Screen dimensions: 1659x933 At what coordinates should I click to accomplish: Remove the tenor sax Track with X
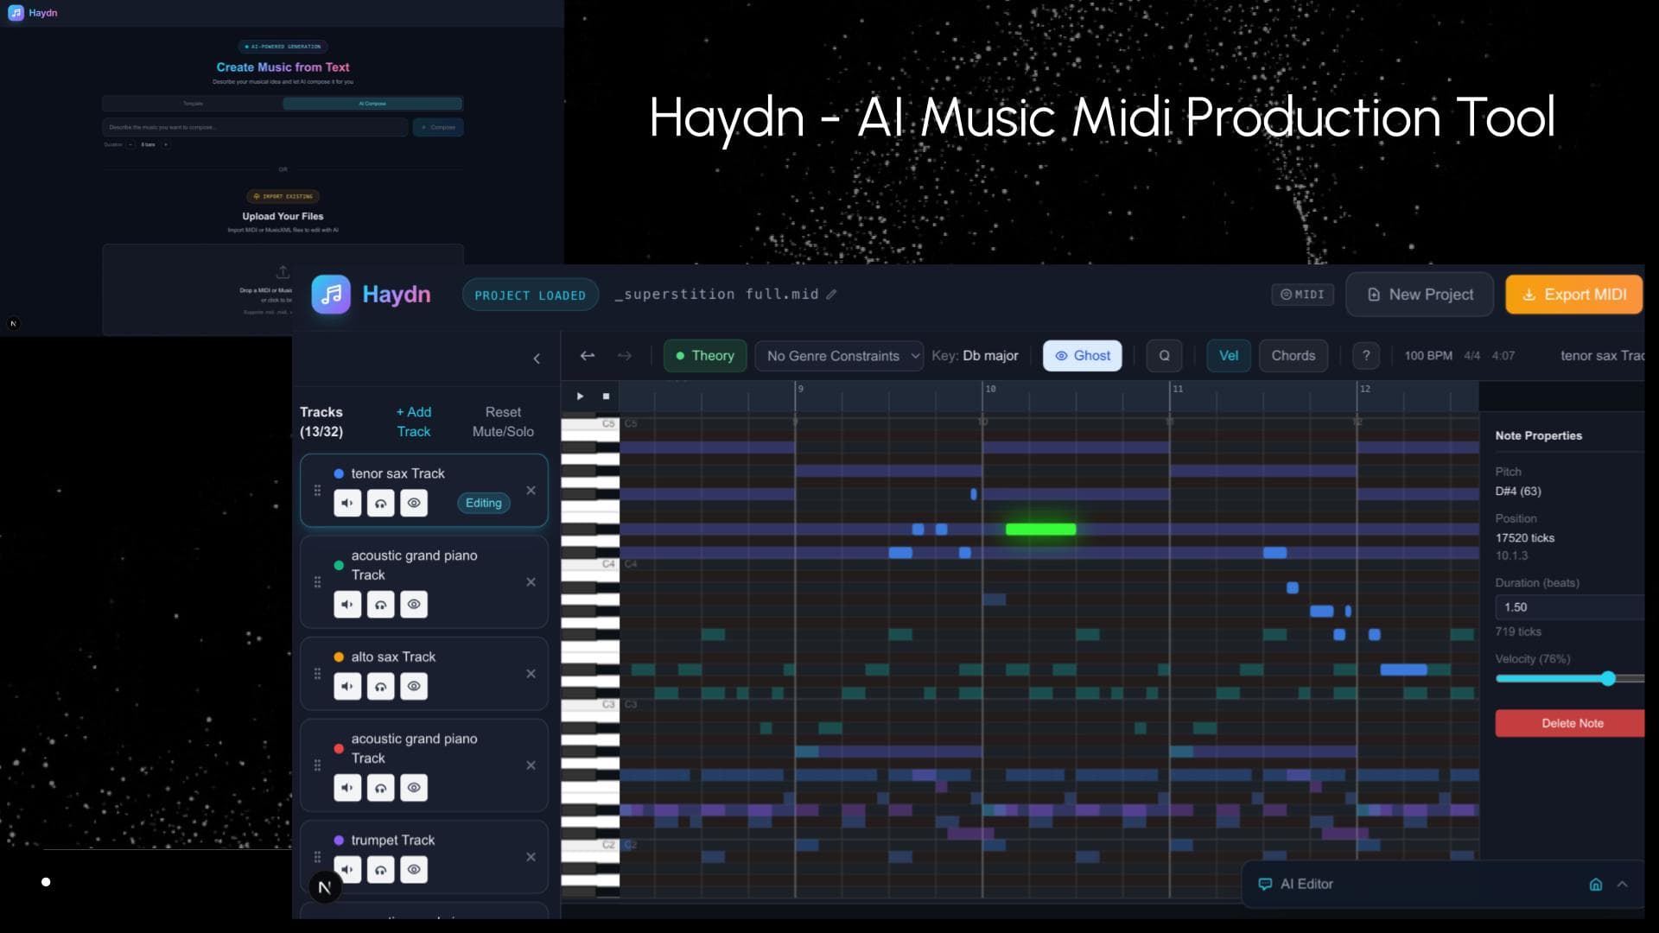(x=531, y=491)
